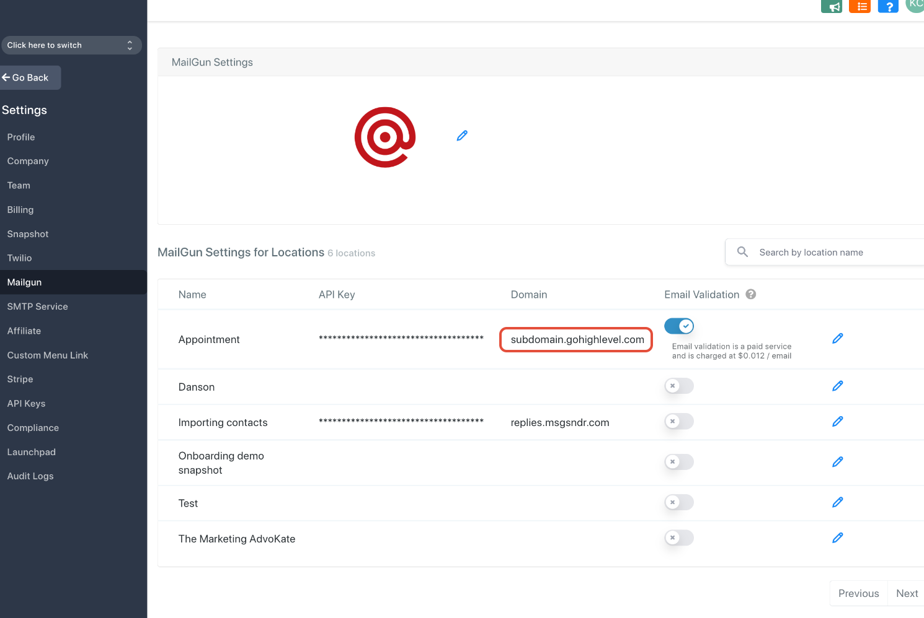Edit the MailGun agency settings pencil icon
This screenshot has width=924, height=618.
(462, 135)
